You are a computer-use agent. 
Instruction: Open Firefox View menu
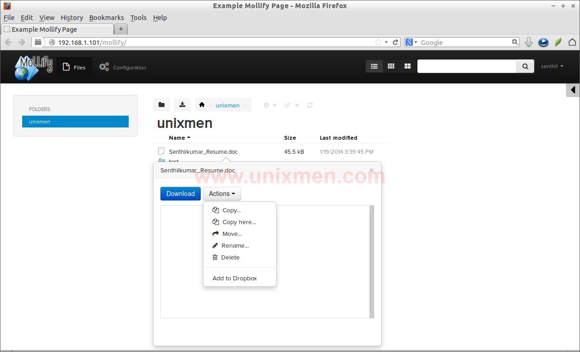(x=47, y=18)
